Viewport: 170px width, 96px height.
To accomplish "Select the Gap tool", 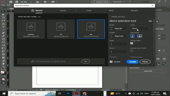I will click(x=3, y=21).
